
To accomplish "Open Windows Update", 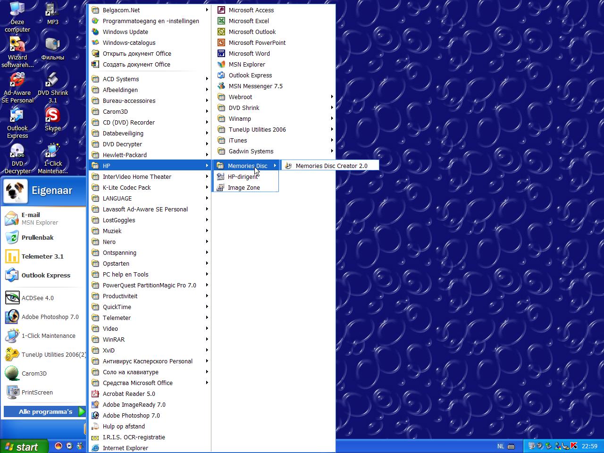I will (150, 32).
